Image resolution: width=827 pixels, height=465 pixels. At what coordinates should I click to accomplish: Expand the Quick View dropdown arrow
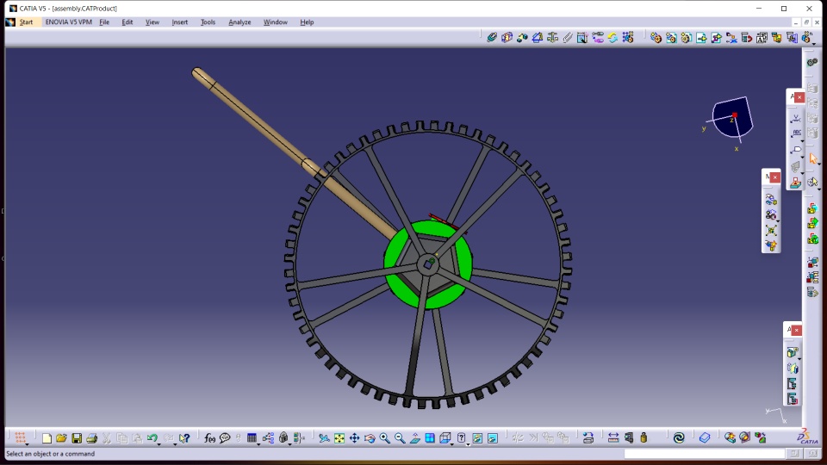tap(452, 444)
